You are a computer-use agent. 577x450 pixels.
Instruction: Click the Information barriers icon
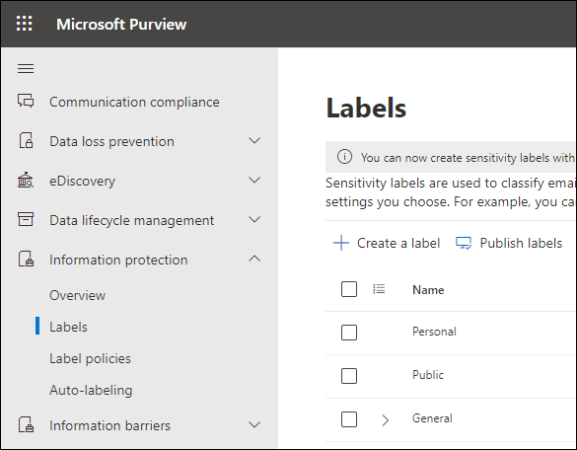pos(26,424)
